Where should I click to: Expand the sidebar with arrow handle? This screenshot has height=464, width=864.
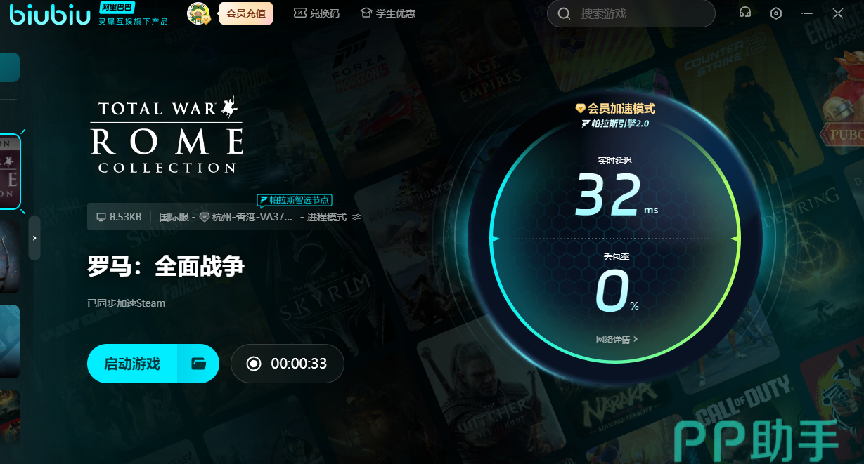point(34,238)
